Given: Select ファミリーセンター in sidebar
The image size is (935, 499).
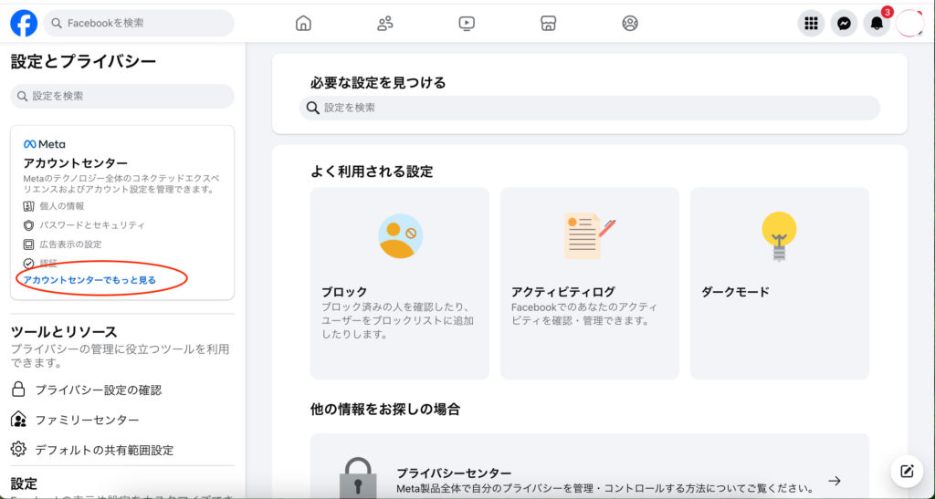Looking at the screenshot, I should click(x=87, y=420).
